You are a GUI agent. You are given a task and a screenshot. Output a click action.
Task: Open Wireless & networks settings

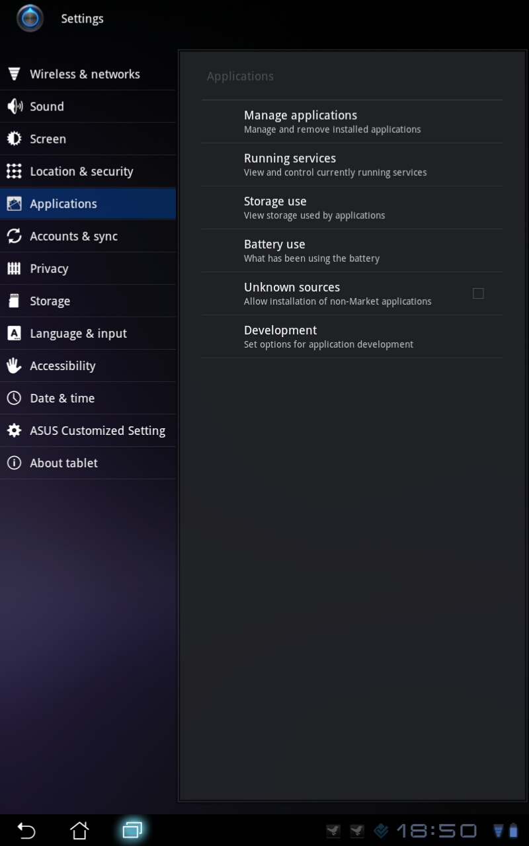[88, 74]
